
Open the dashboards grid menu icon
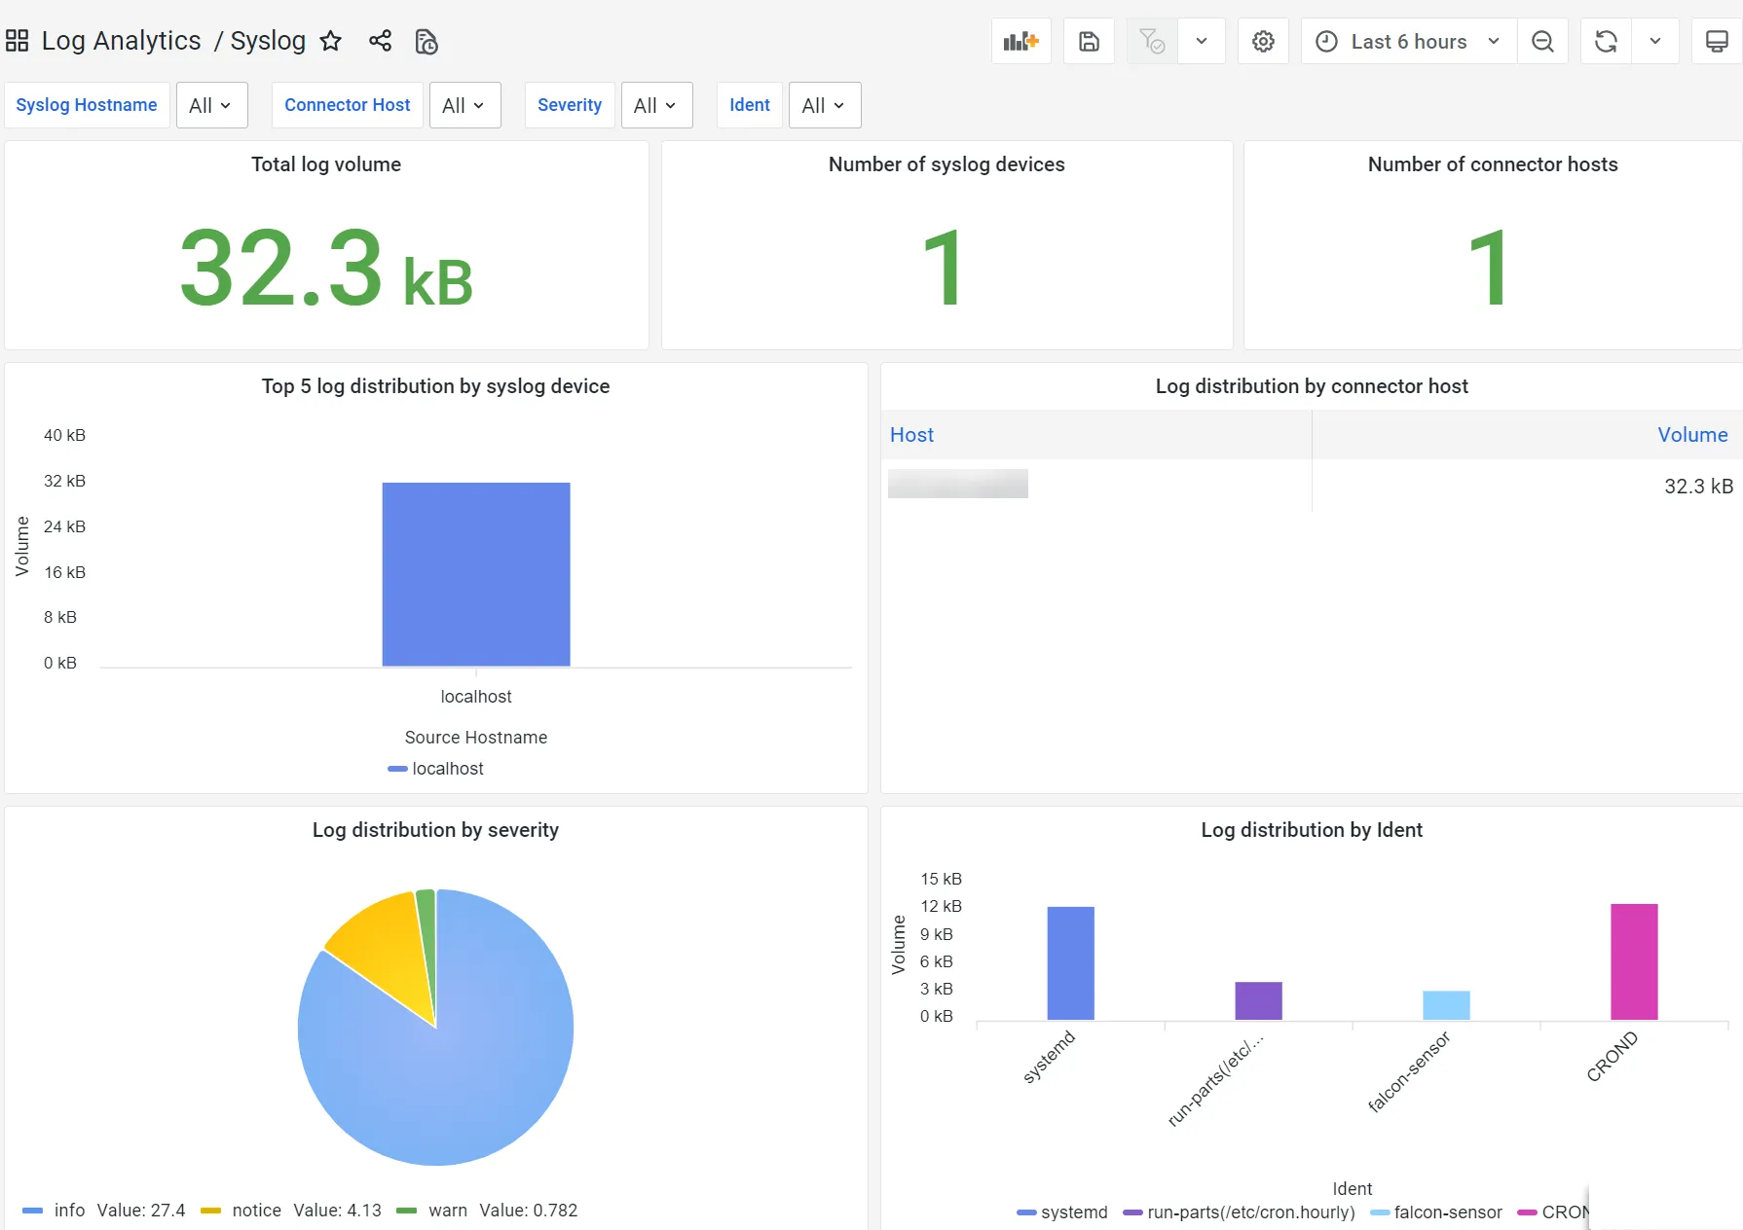[17, 40]
